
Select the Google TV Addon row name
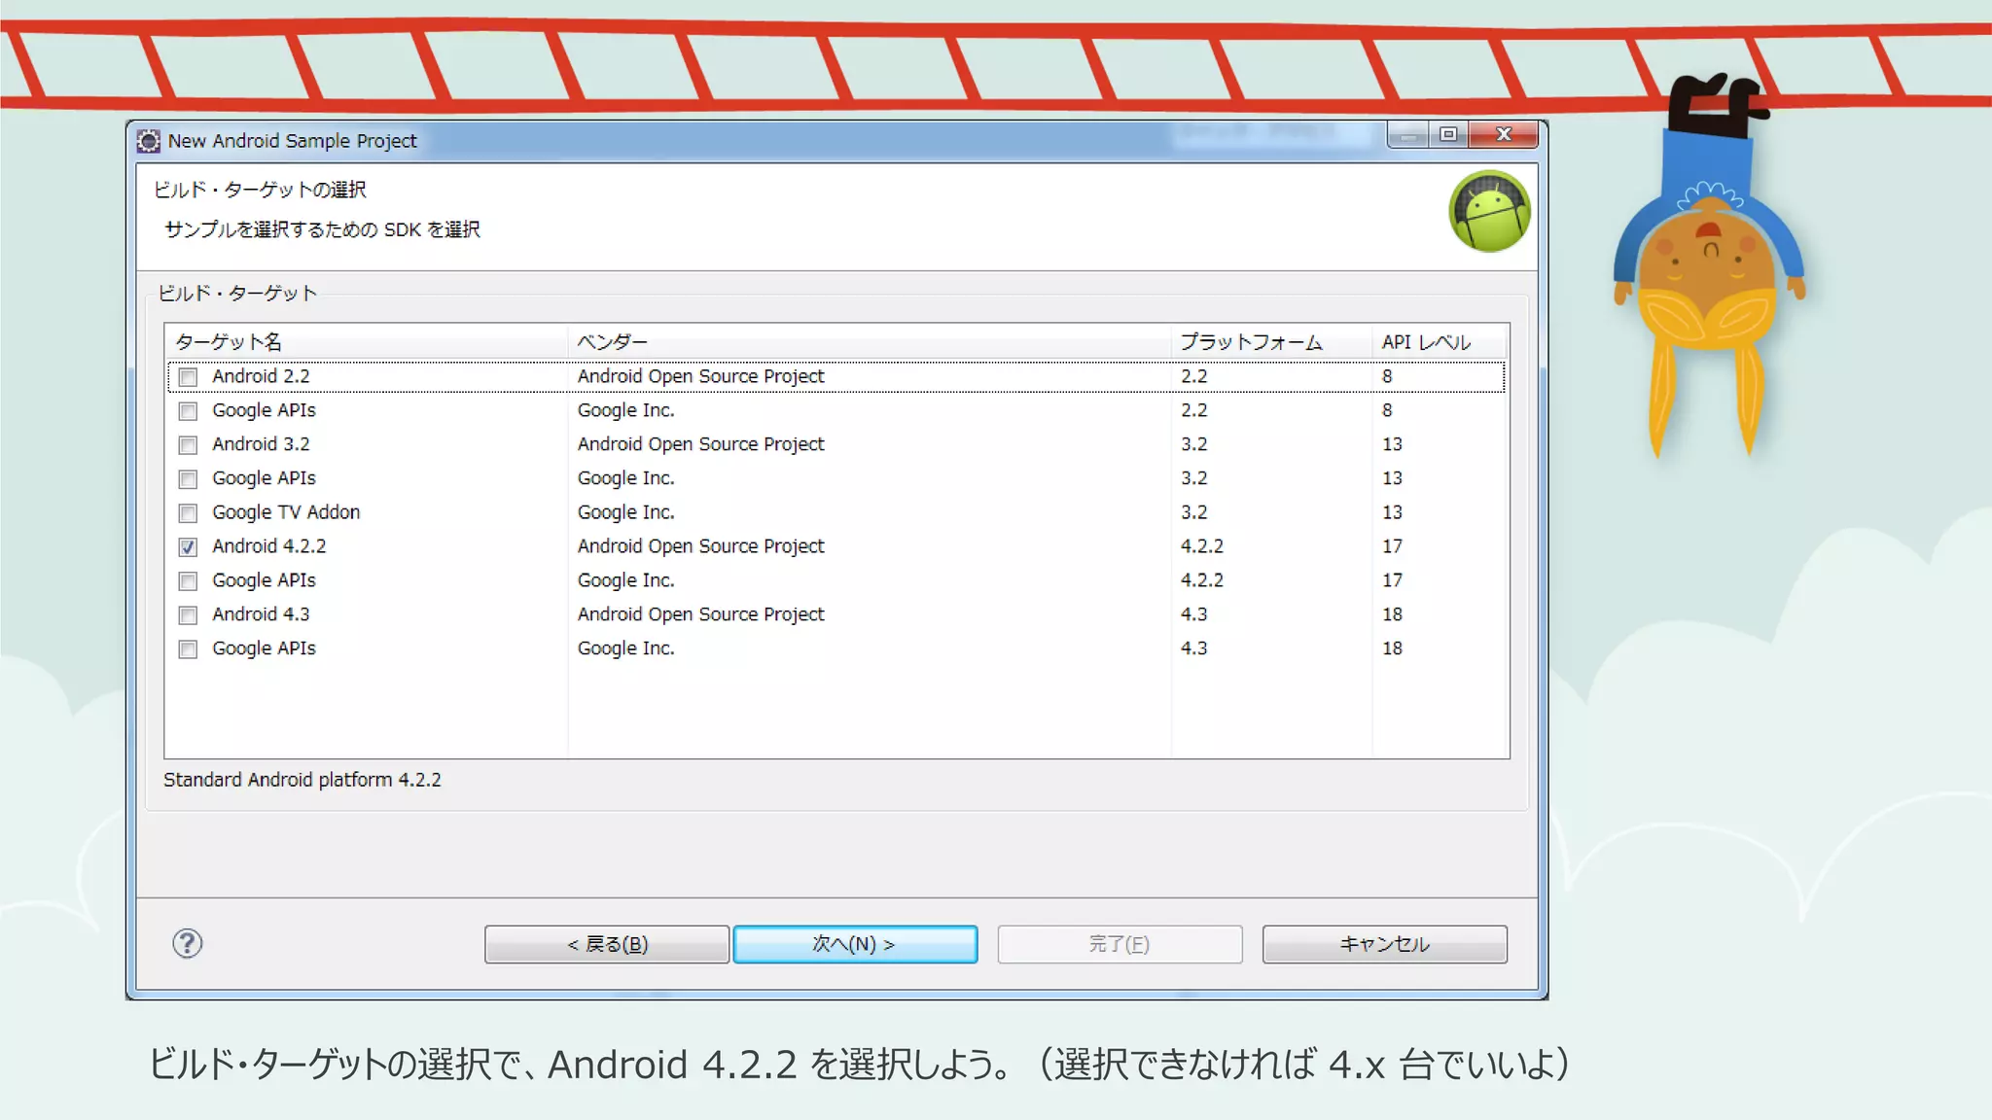(286, 512)
